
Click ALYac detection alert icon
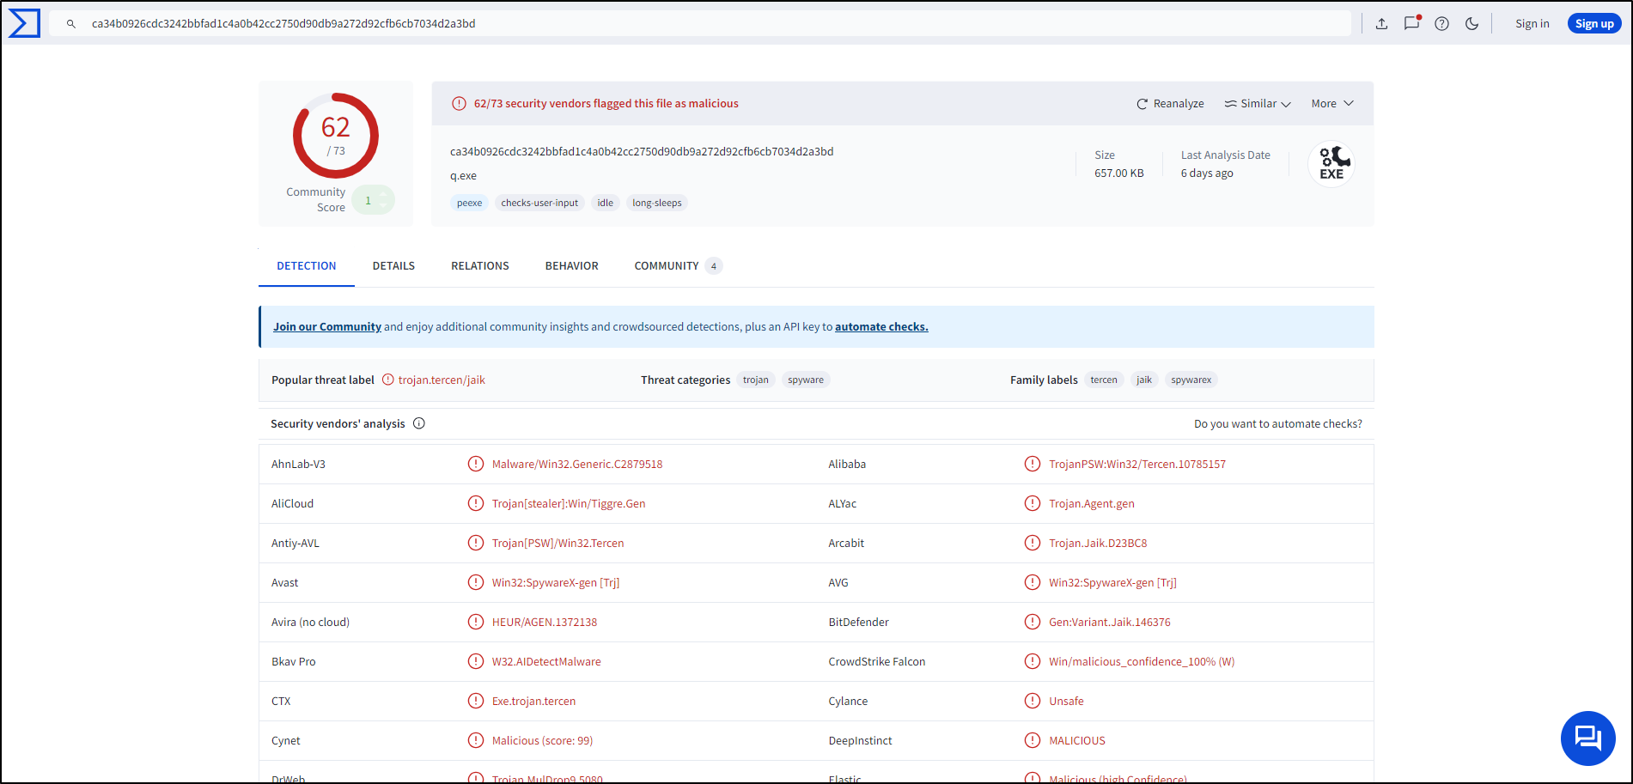click(x=1033, y=503)
